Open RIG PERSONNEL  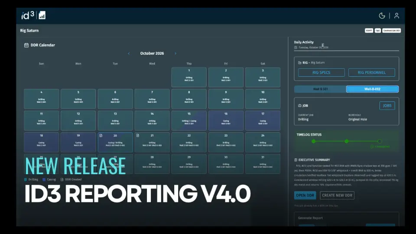[371, 72]
